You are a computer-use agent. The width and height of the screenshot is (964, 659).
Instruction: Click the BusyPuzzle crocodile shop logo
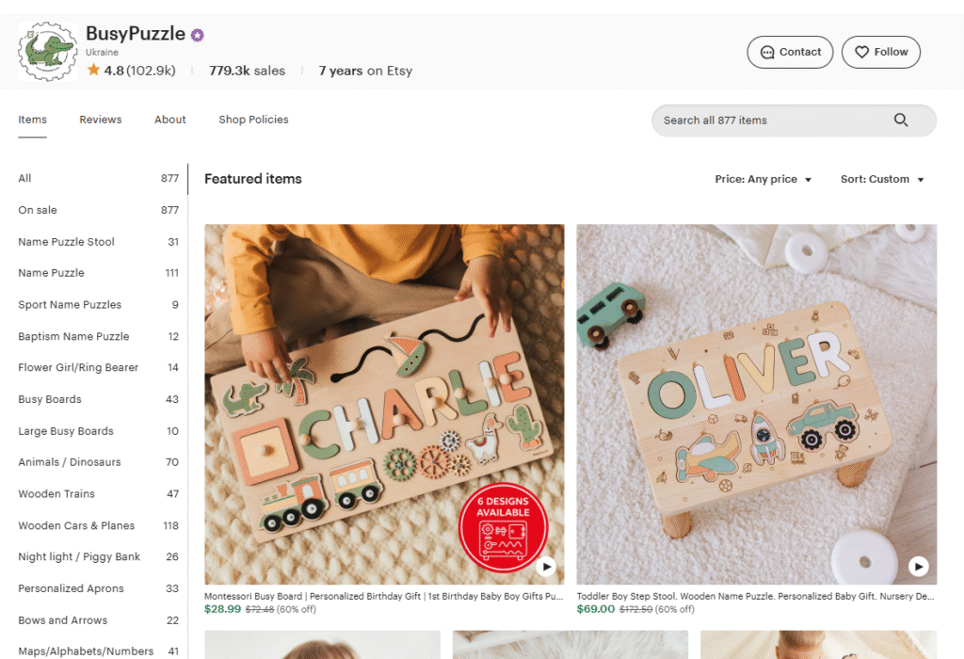click(x=47, y=52)
